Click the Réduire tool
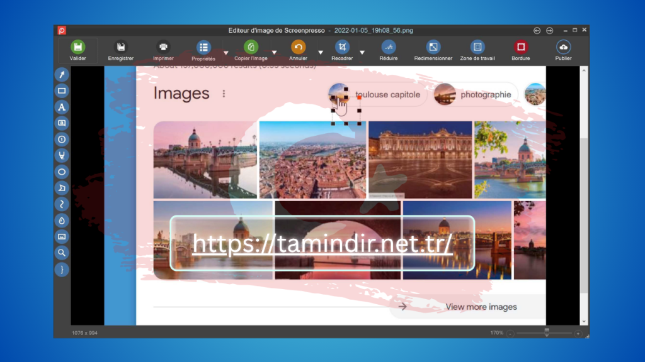The image size is (645, 362). pyautogui.click(x=388, y=50)
